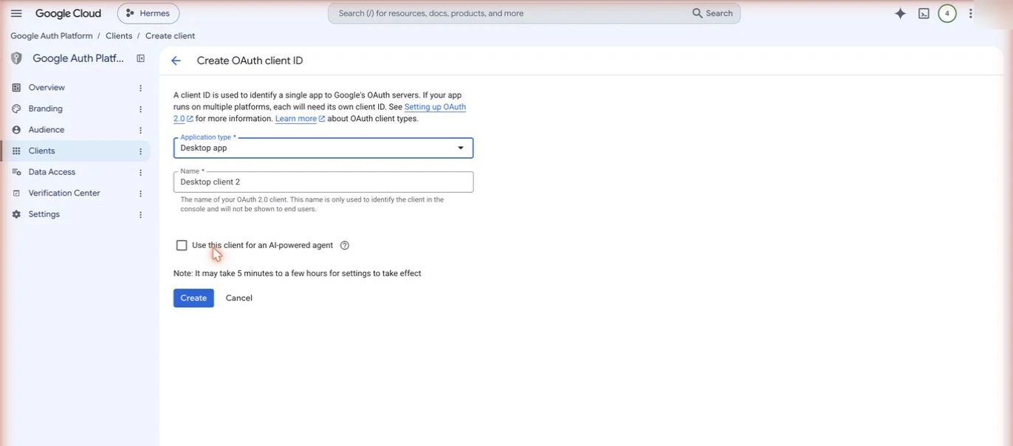Open the three-dot menu next to Audience
Viewport: 1013px width, 446px height.
140,130
